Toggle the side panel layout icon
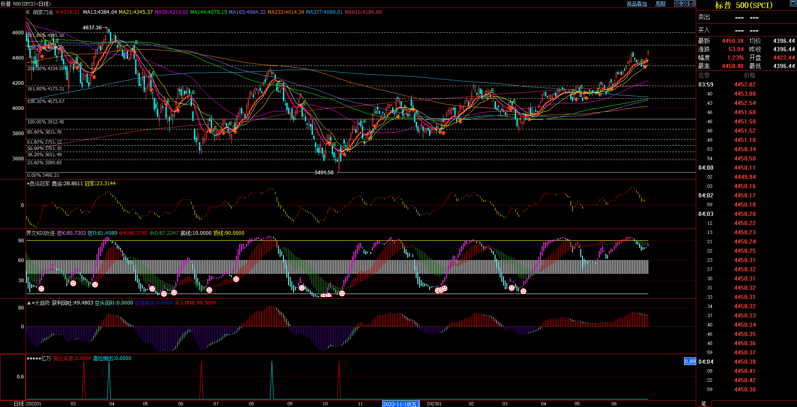This screenshot has width=797, height=407. [692, 3]
